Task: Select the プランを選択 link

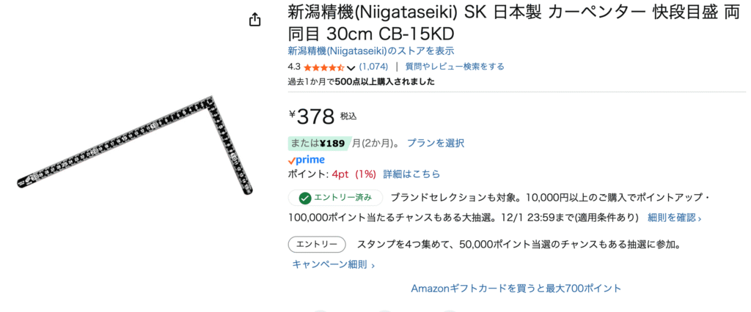Action: coord(436,143)
